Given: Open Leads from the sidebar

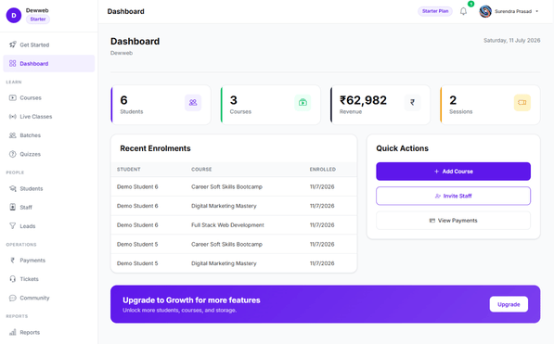Looking at the screenshot, I should click(x=49, y=226).
